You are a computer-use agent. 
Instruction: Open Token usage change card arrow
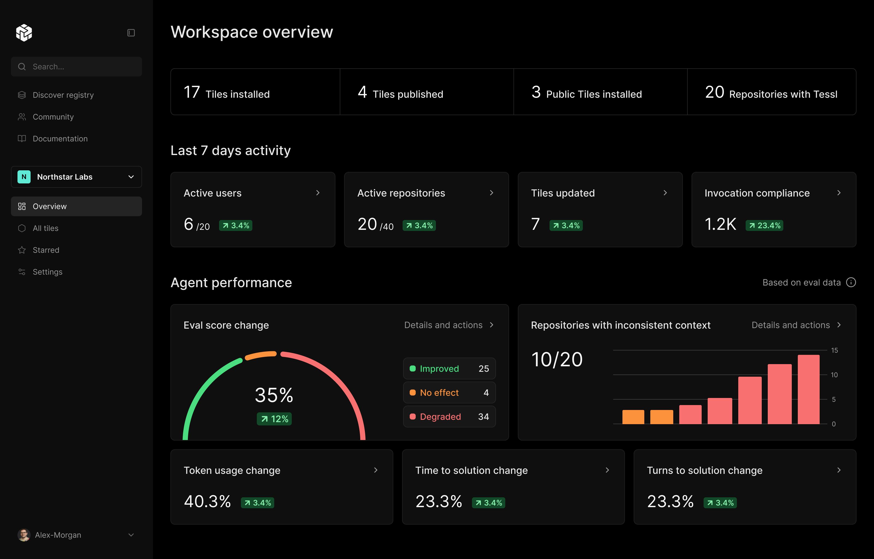(x=376, y=470)
